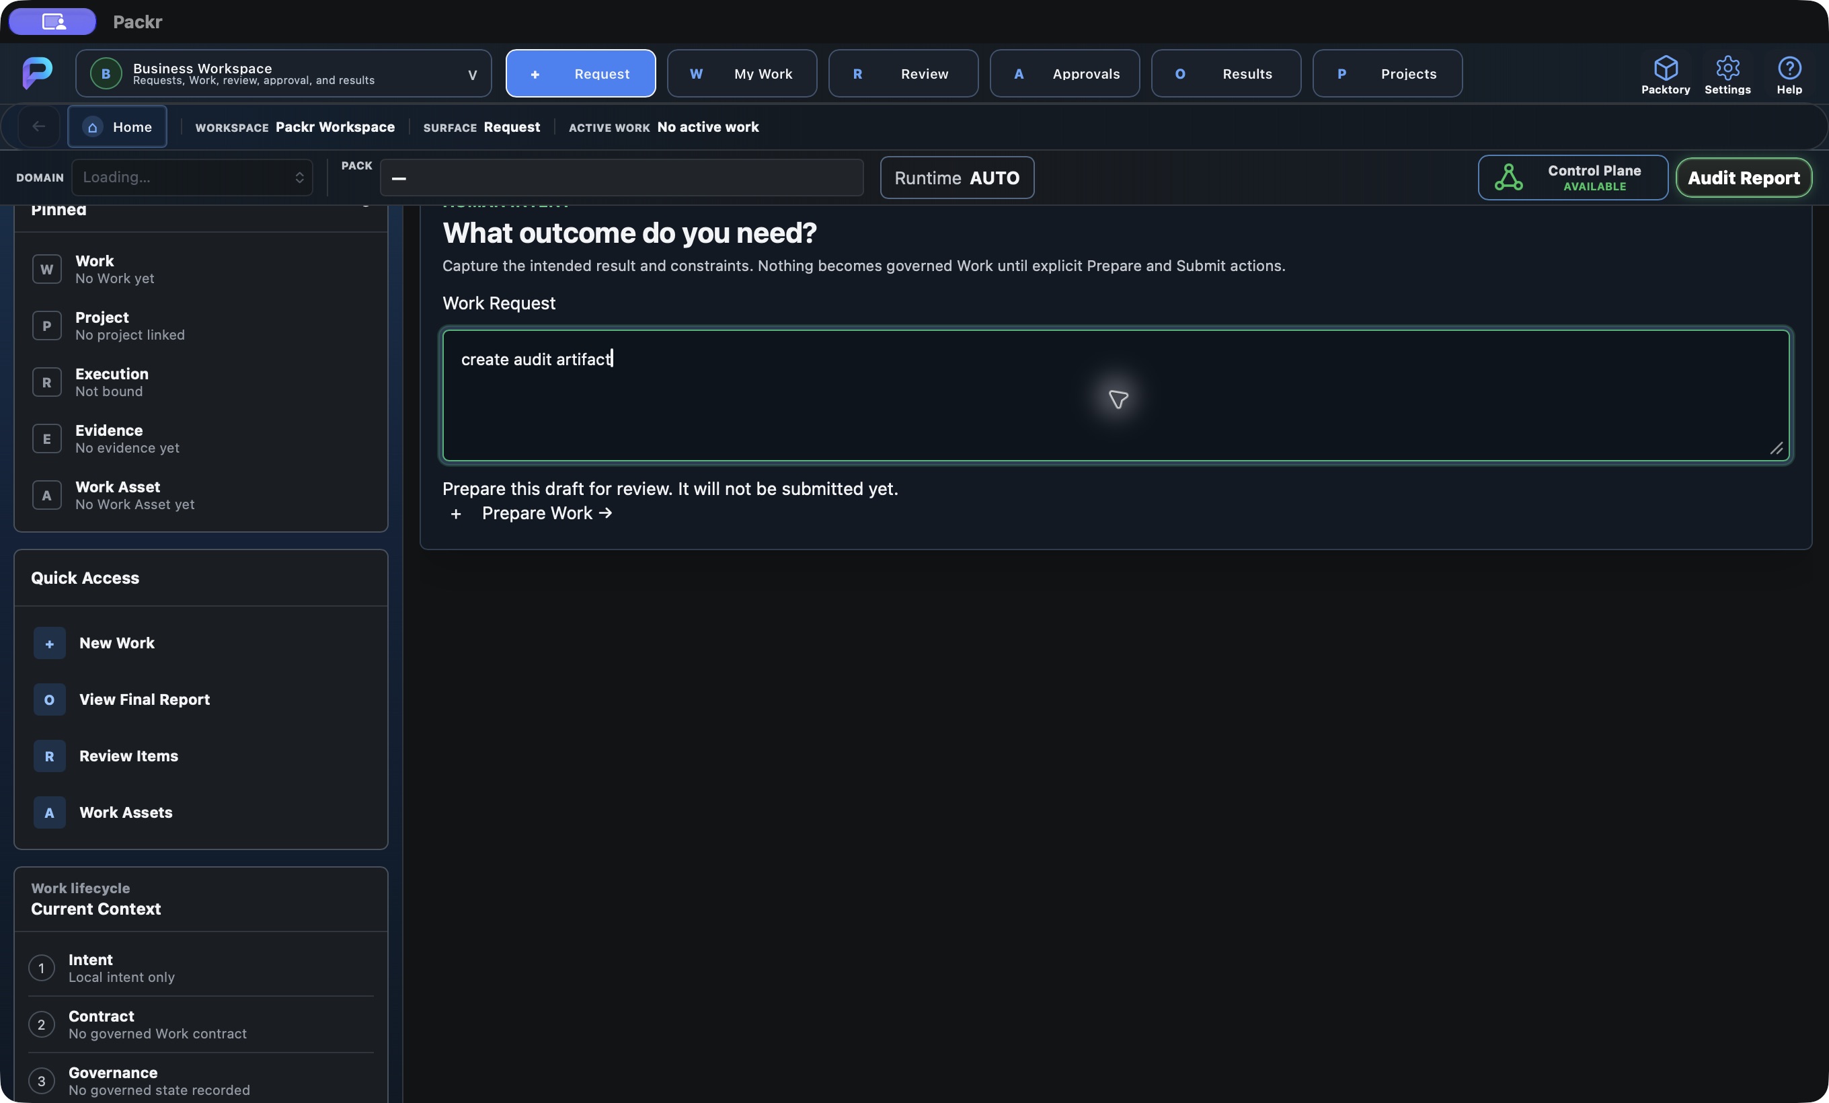This screenshot has height=1103, width=1829.
Task: Open the Pack selector field
Action: (x=621, y=178)
